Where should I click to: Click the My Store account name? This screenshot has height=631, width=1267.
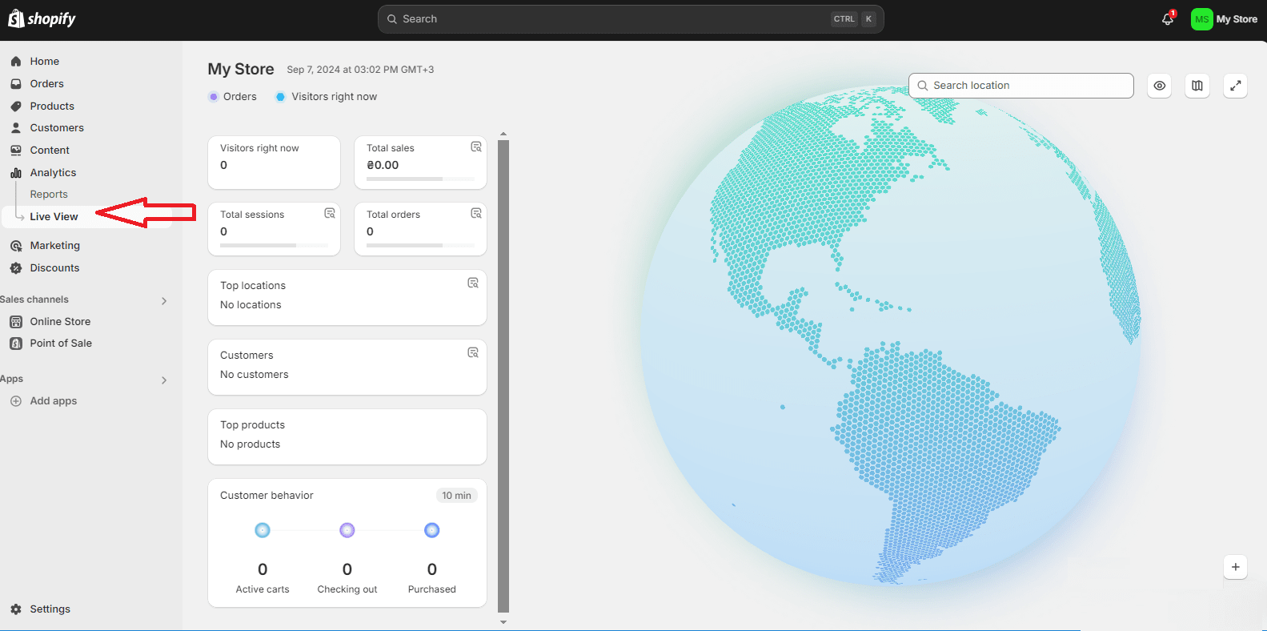pyautogui.click(x=1237, y=19)
